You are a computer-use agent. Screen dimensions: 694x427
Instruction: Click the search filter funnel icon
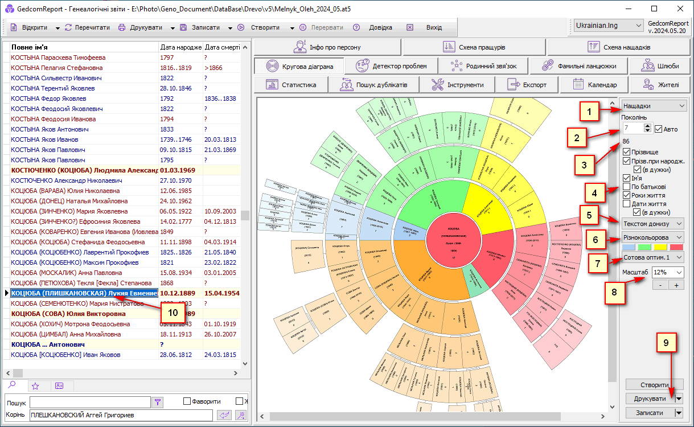click(159, 402)
